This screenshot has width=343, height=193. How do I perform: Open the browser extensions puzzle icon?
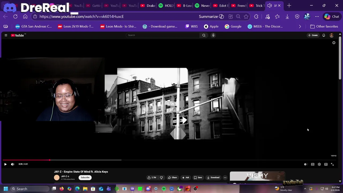(x=256, y=17)
